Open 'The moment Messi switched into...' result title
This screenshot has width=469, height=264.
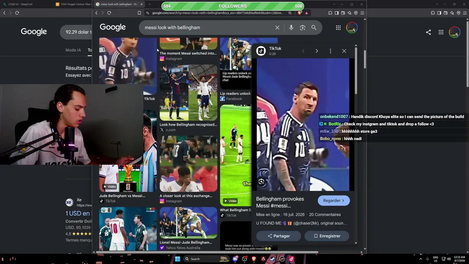(188, 53)
